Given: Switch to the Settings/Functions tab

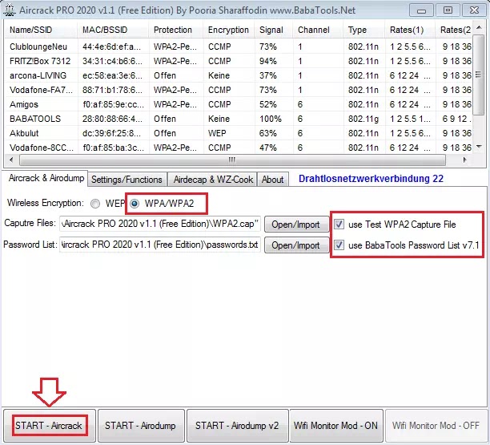Looking at the screenshot, I should tap(127, 180).
